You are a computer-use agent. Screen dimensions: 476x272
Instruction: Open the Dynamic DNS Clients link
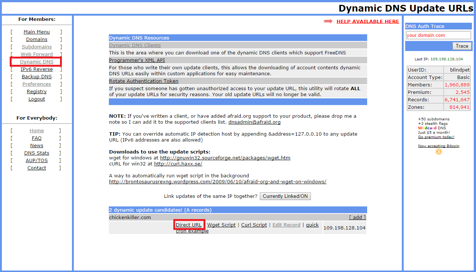(x=135, y=45)
